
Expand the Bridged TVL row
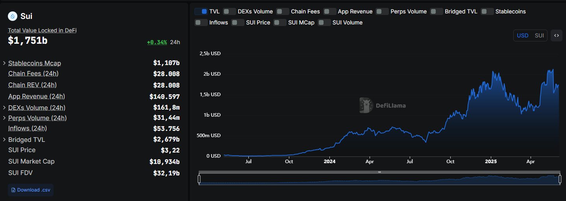(4, 140)
